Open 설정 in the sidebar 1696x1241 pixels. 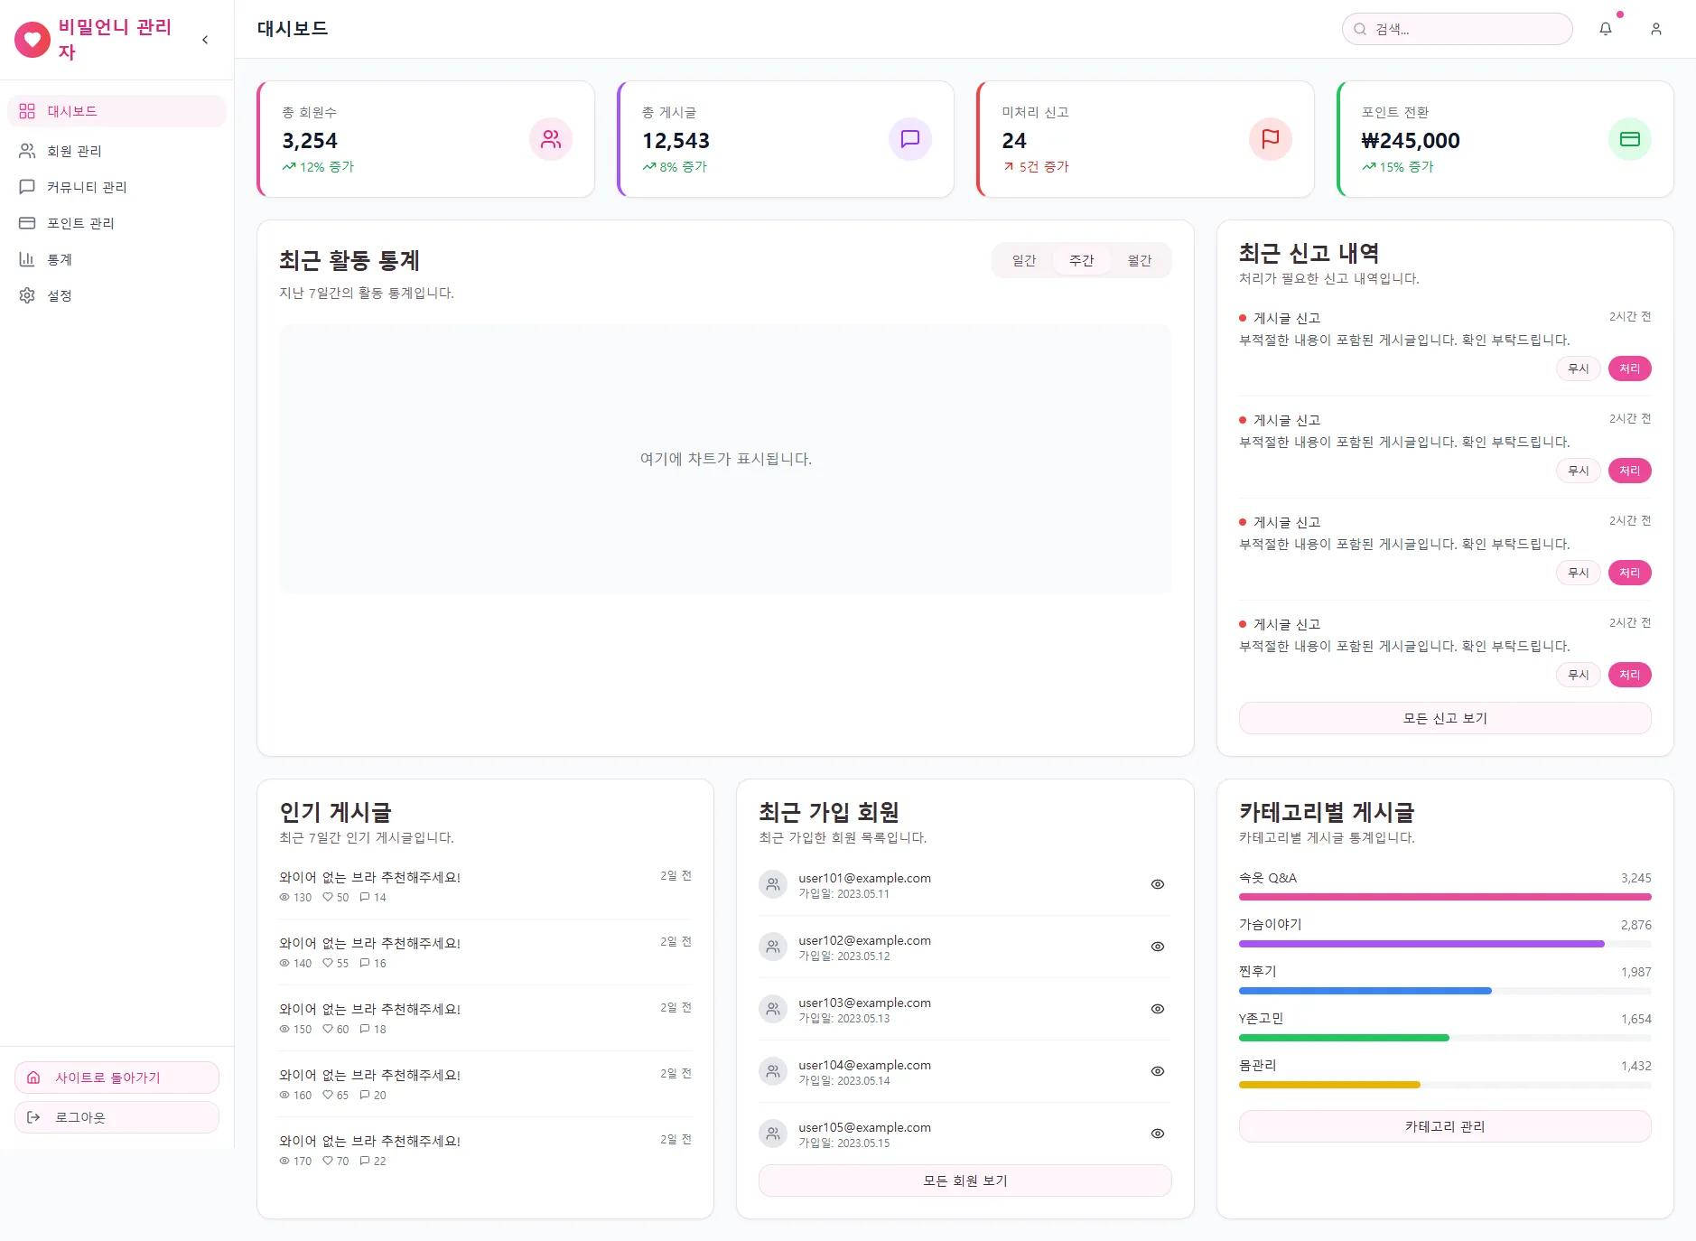116,295
